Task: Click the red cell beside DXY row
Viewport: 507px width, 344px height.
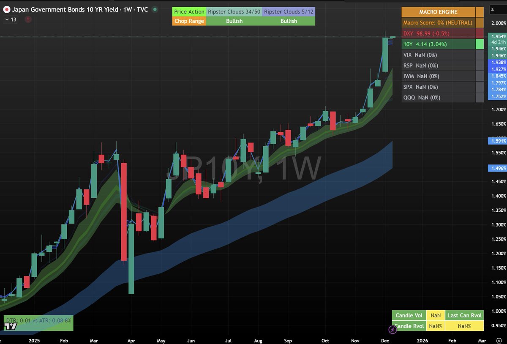Action: 480,33
